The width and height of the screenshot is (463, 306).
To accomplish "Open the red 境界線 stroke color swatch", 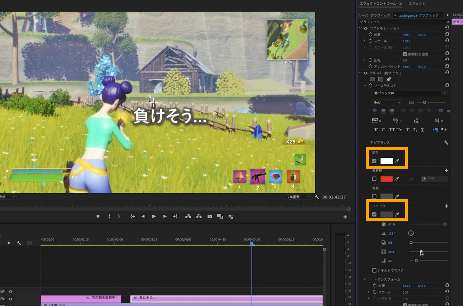I will coord(386,179).
